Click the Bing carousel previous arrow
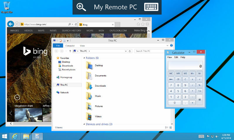The width and height of the screenshot is (234, 140). (11, 113)
